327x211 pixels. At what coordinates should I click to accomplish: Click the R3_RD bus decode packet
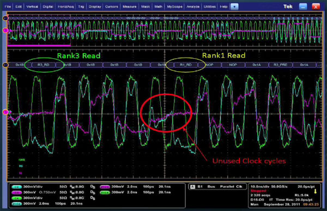point(44,65)
